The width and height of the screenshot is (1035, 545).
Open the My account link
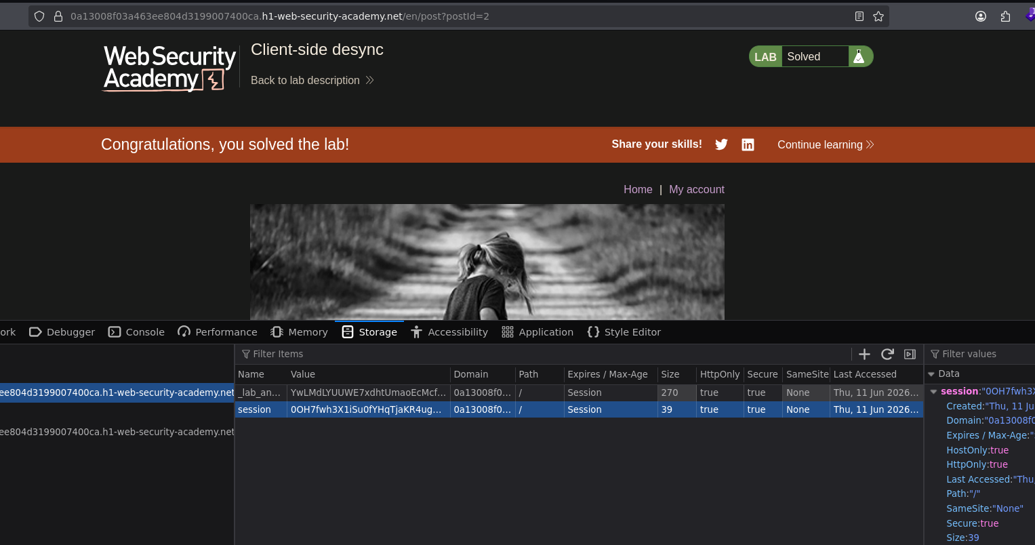click(x=697, y=190)
